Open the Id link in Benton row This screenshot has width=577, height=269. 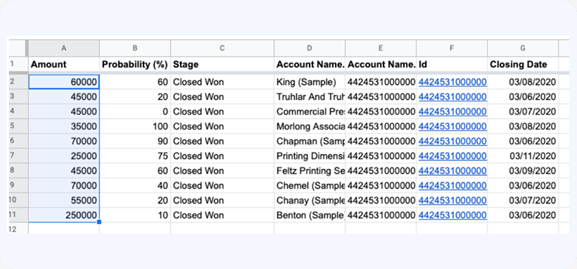coord(452,215)
